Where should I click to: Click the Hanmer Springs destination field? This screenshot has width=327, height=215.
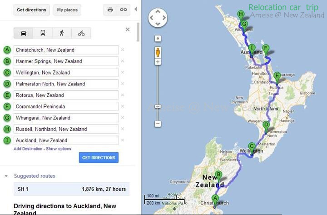pyautogui.click(x=66, y=61)
